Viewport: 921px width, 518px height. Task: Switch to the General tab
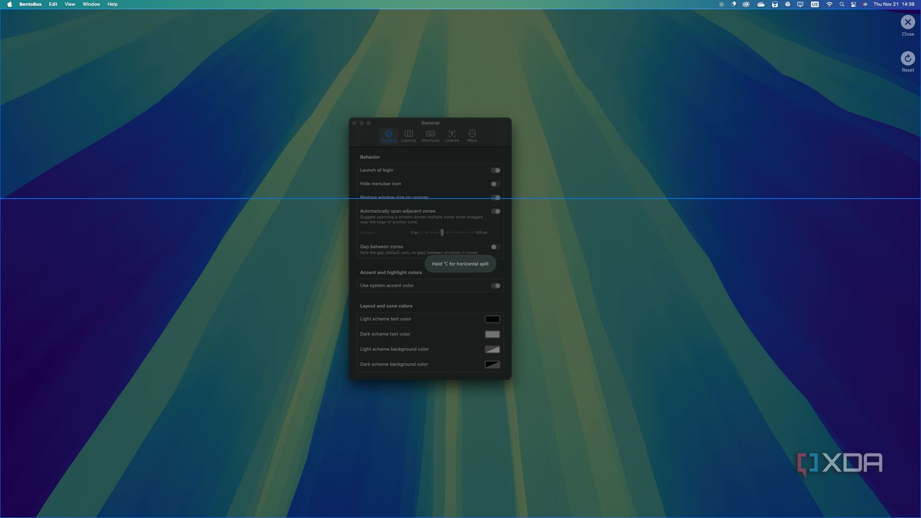pyautogui.click(x=389, y=136)
